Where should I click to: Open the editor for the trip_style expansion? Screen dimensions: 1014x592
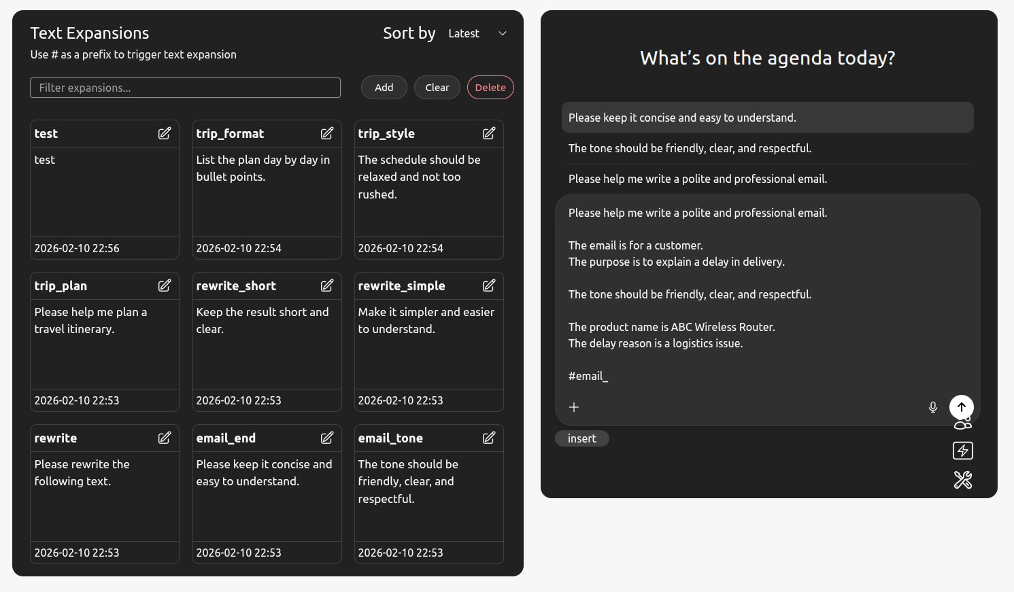point(489,133)
